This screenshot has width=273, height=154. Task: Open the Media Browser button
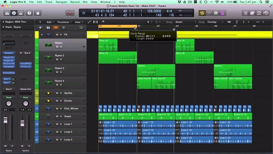266,13
